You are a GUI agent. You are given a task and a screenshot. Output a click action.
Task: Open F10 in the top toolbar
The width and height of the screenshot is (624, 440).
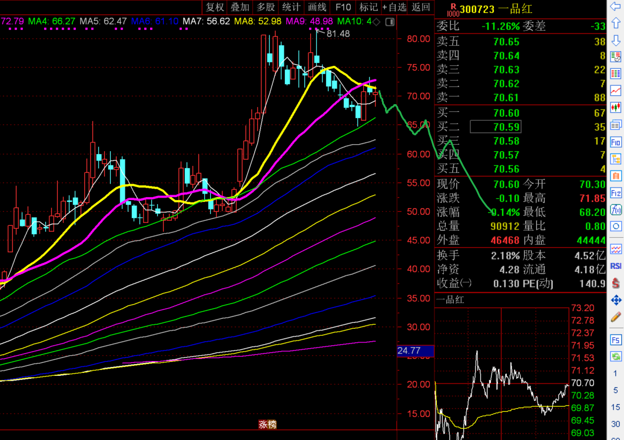pos(343,7)
